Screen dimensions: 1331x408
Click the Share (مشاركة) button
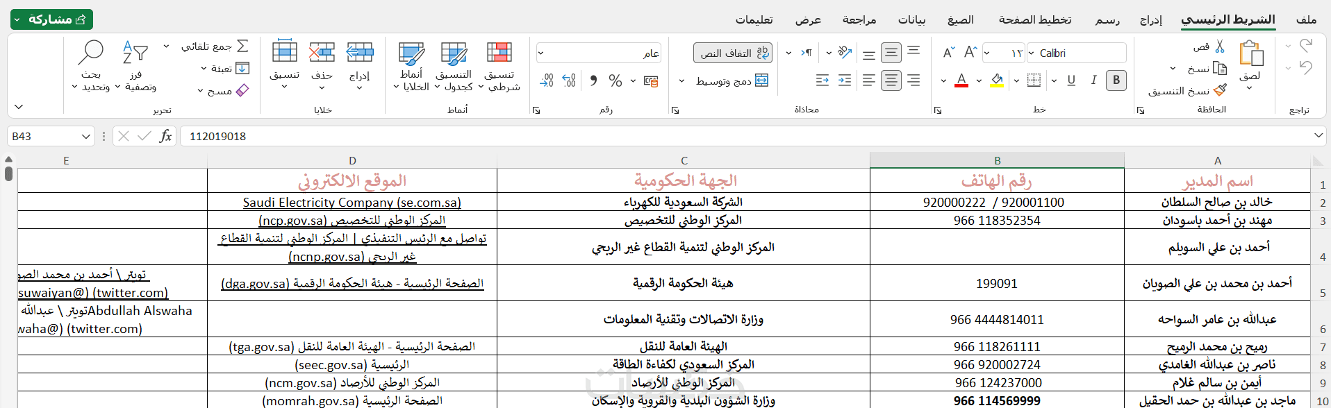click(x=51, y=19)
